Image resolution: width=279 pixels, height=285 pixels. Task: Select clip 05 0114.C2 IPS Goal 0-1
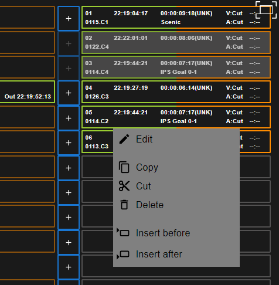[176, 117]
